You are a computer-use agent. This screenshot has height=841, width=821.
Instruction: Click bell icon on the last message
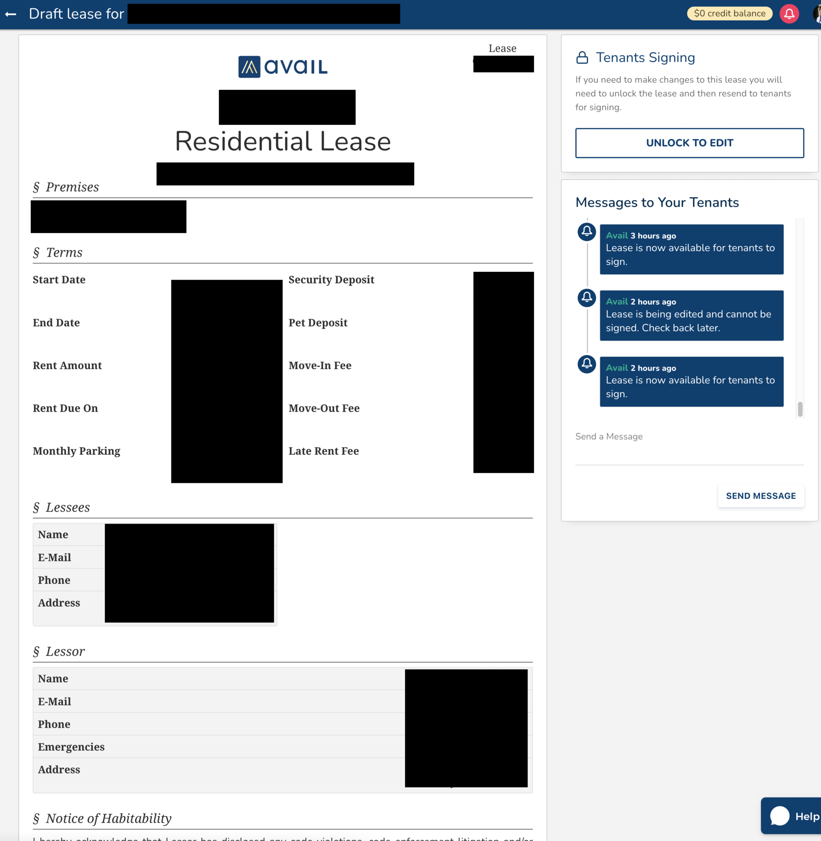click(586, 364)
